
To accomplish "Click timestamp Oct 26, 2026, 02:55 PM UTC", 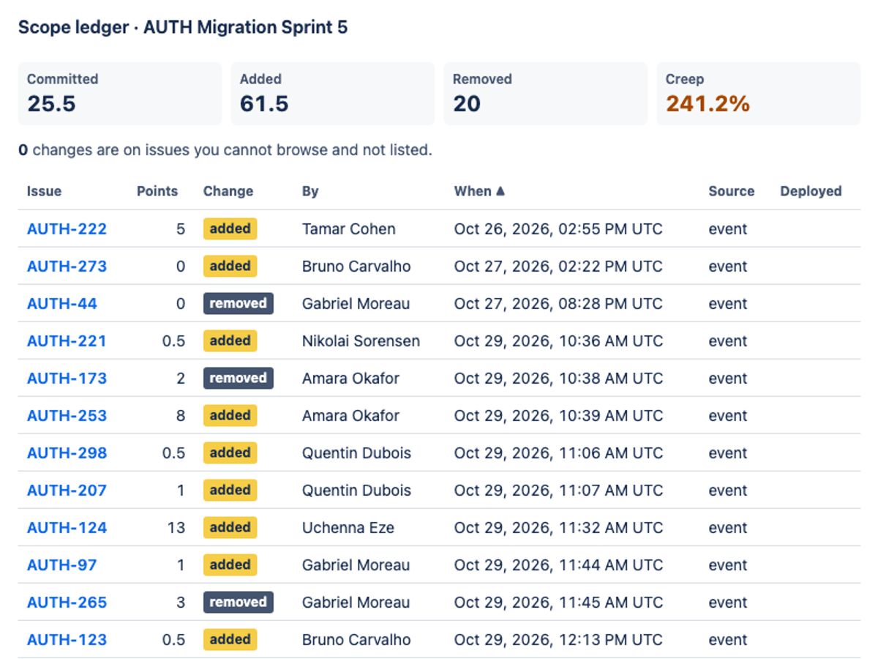I will coord(558,229).
